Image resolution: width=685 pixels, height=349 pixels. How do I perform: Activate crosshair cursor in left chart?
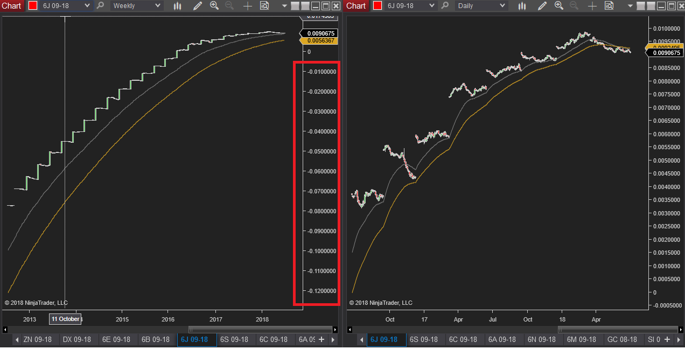click(248, 6)
